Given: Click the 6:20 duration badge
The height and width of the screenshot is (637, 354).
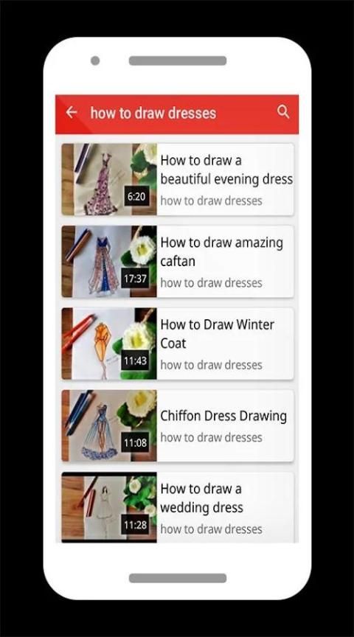Looking at the screenshot, I should (136, 197).
